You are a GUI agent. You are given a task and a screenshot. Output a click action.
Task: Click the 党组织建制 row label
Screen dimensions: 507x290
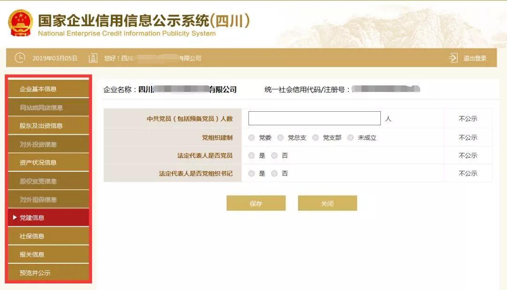pos(217,137)
